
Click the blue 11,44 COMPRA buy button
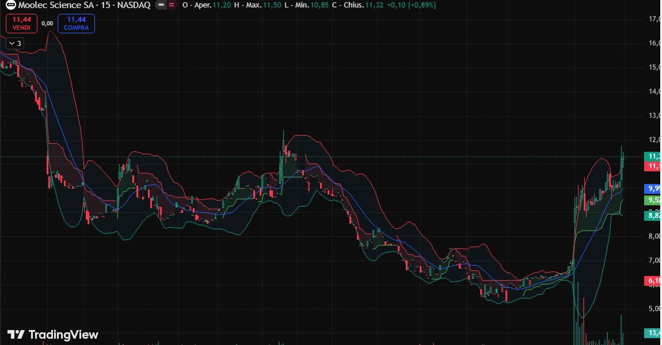click(76, 24)
